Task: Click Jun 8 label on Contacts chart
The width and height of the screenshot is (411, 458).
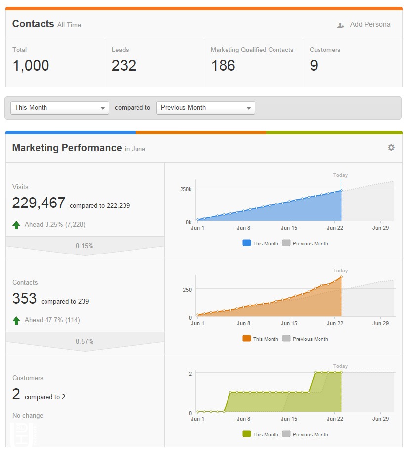Action: pyautogui.click(x=243, y=323)
